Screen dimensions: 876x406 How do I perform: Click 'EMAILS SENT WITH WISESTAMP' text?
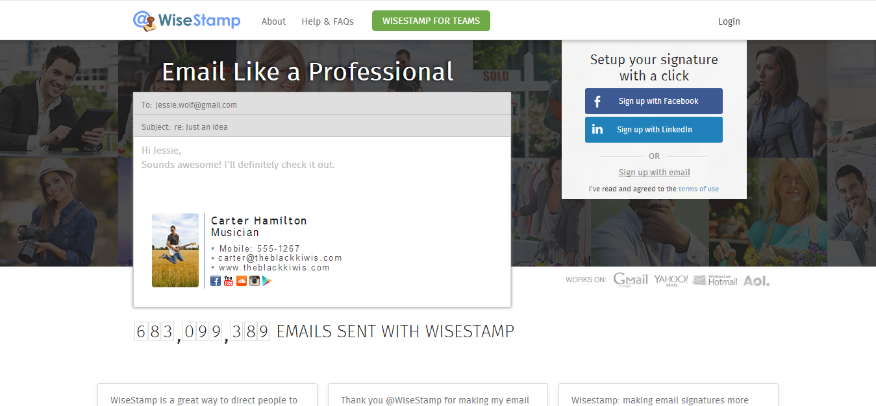pos(395,331)
